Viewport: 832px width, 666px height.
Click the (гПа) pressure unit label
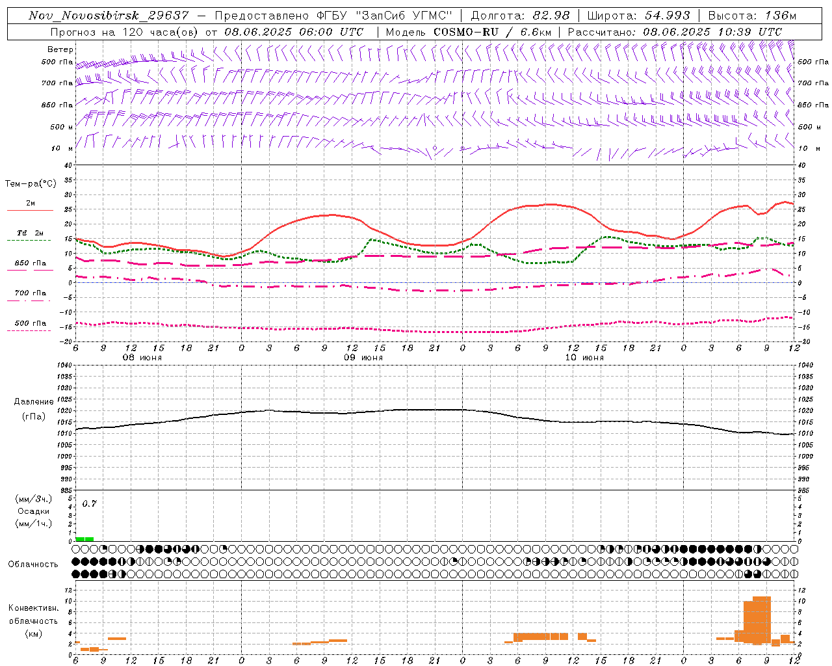pos(33,416)
